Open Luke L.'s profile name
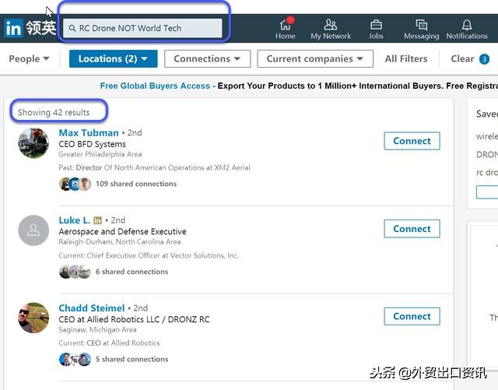The image size is (498, 390). pos(75,220)
